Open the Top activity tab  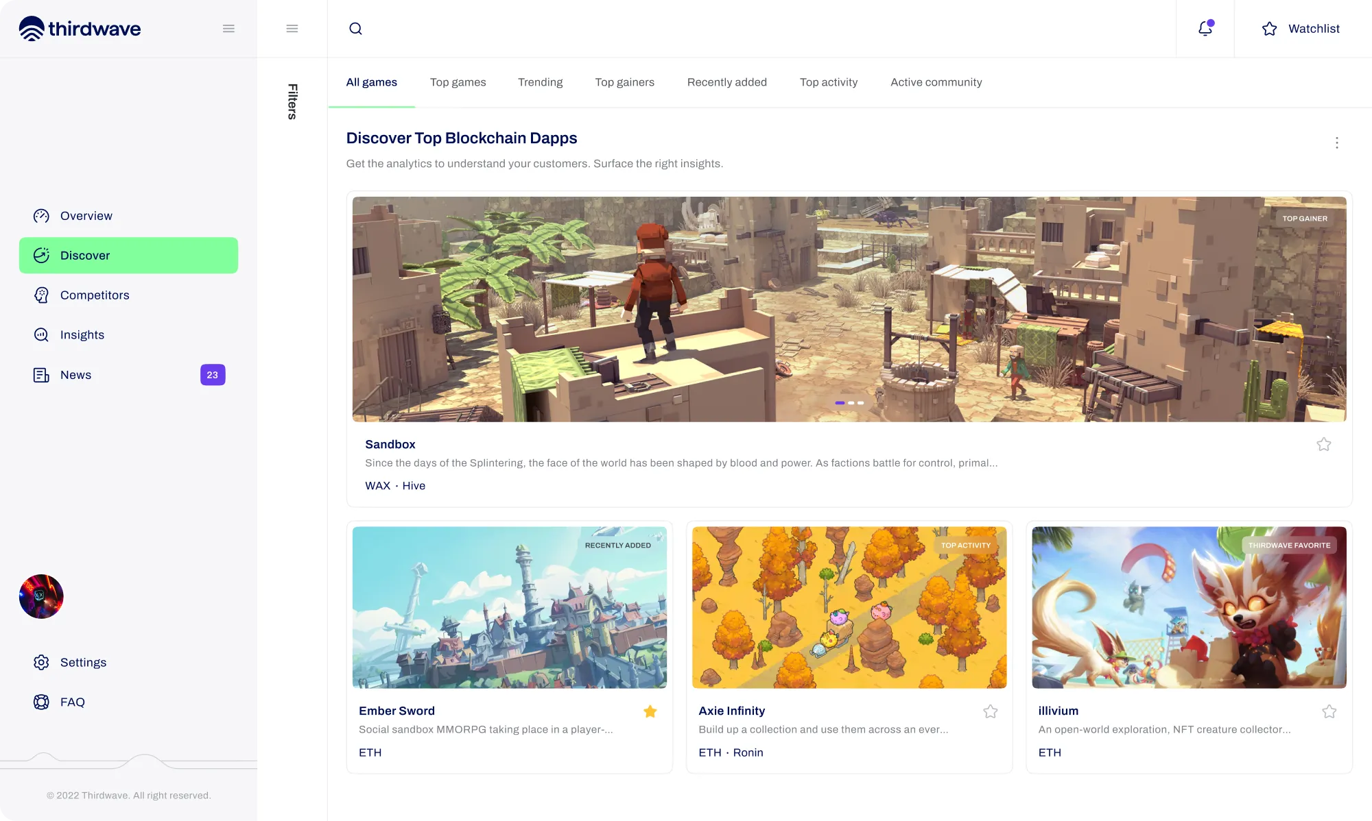click(829, 82)
